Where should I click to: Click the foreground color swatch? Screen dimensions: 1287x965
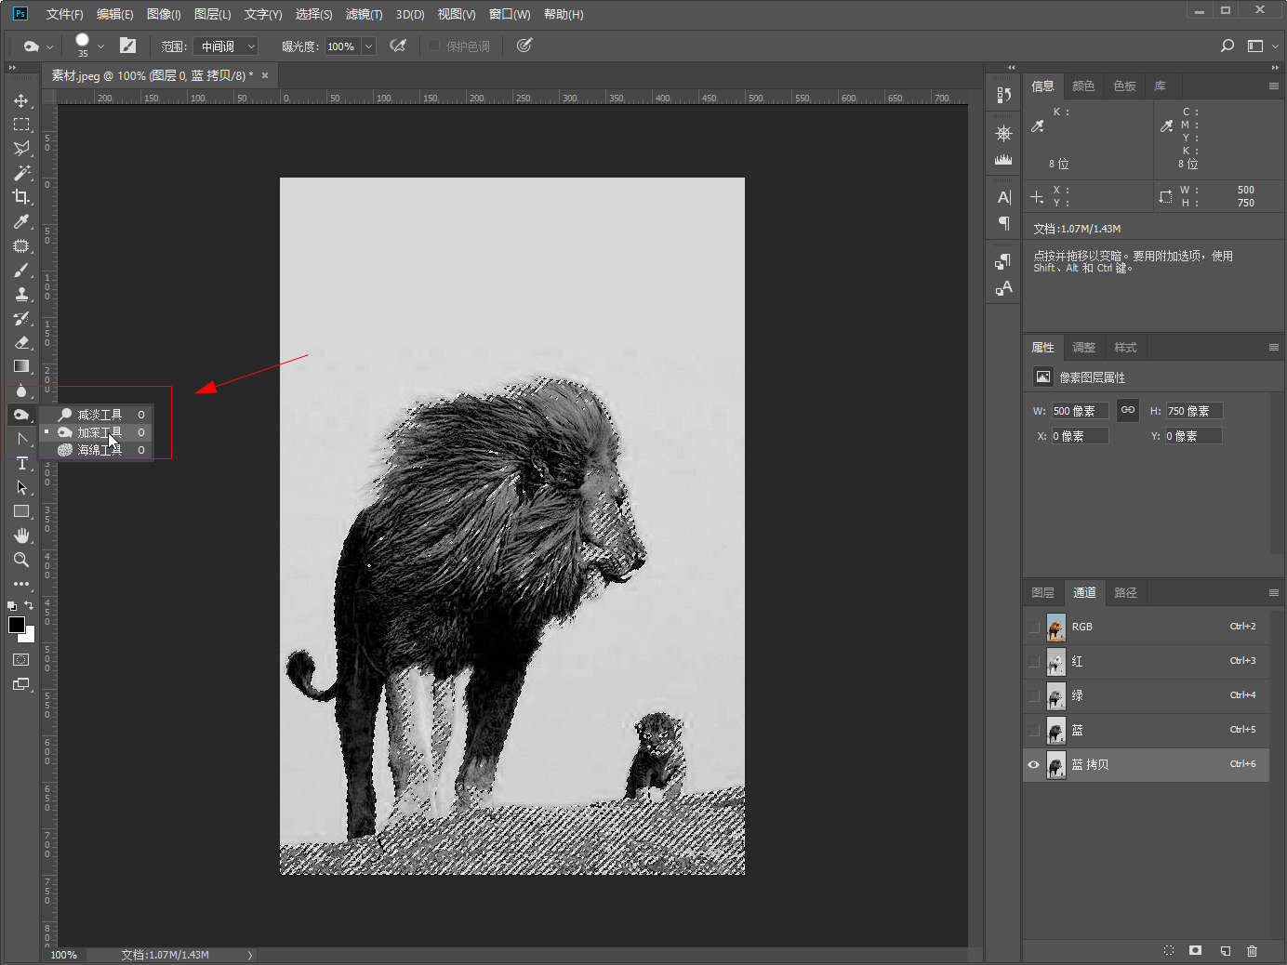[16, 625]
